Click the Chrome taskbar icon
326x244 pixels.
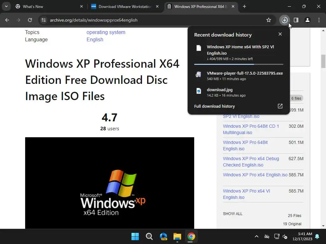pyautogui.click(x=191, y=236)
